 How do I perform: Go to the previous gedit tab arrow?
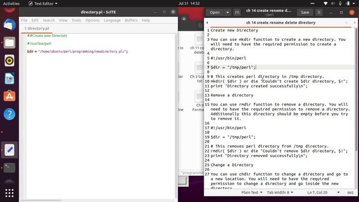(207, 22)
